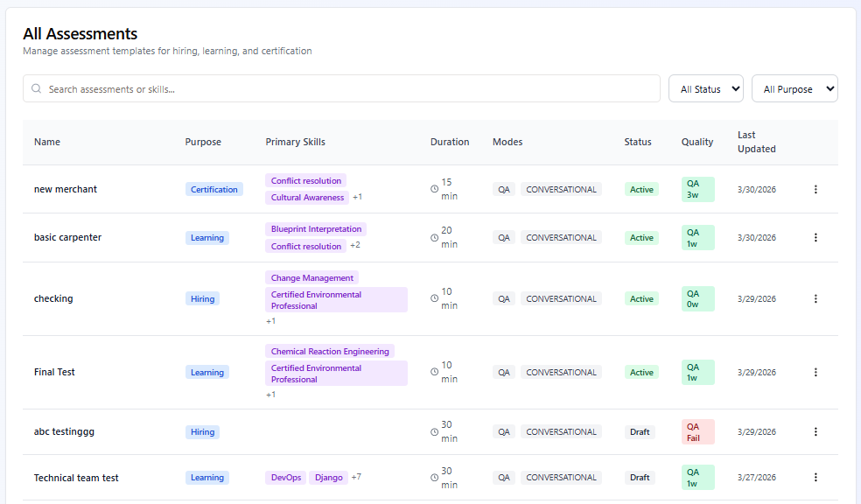Click the Name column header
The image size is (861, 504).
47,142
